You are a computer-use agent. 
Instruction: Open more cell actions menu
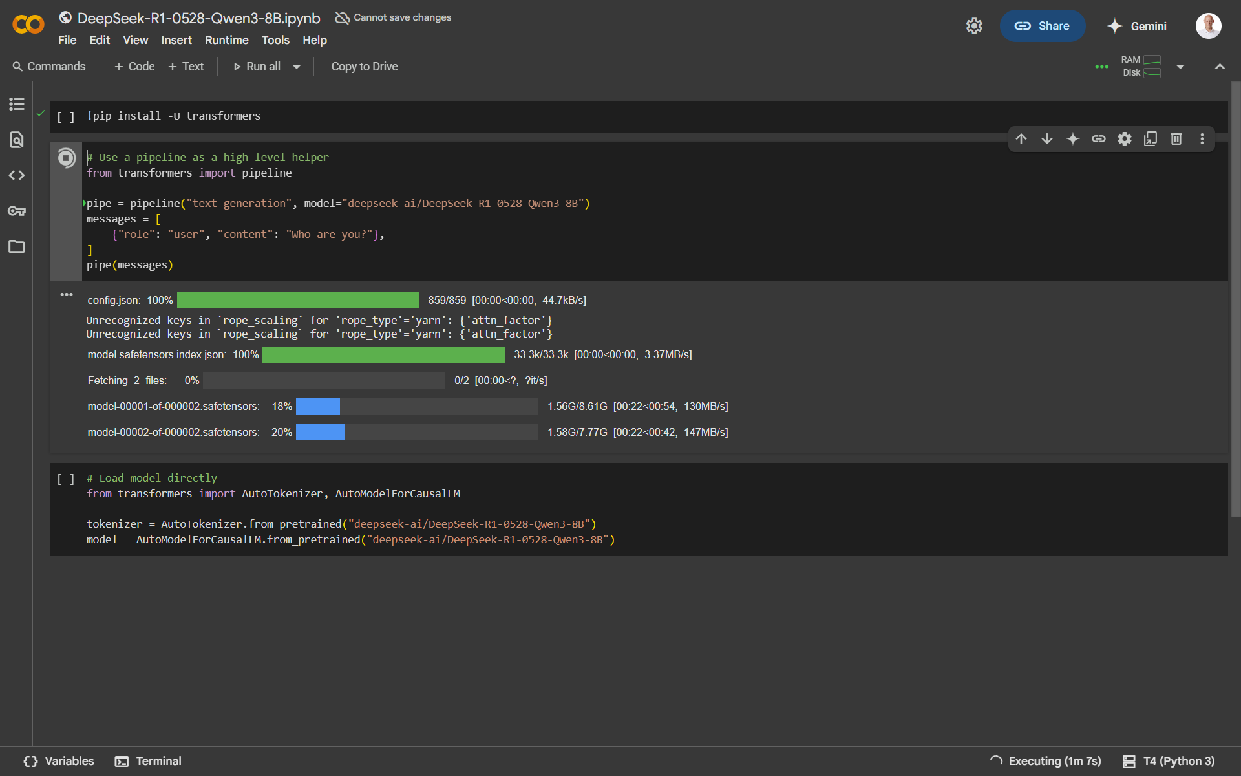[x=1202, y=139]
